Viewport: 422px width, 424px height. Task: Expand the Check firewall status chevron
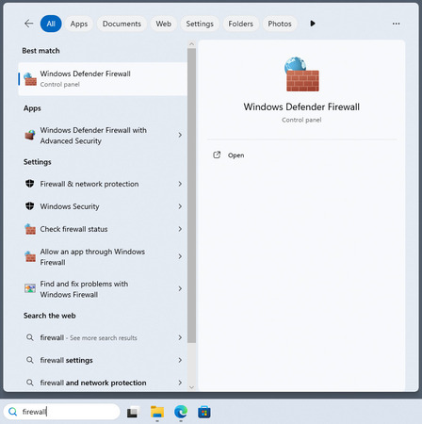tap(180, 229)
